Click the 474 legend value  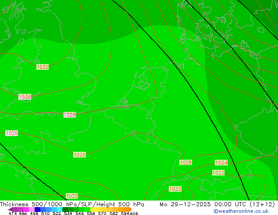click(x=13, y=213)
